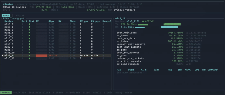Image resolution: width=225 pixels, height=95 pixels.
Task: Click the green TX sparkline graph
Action: 159,24
